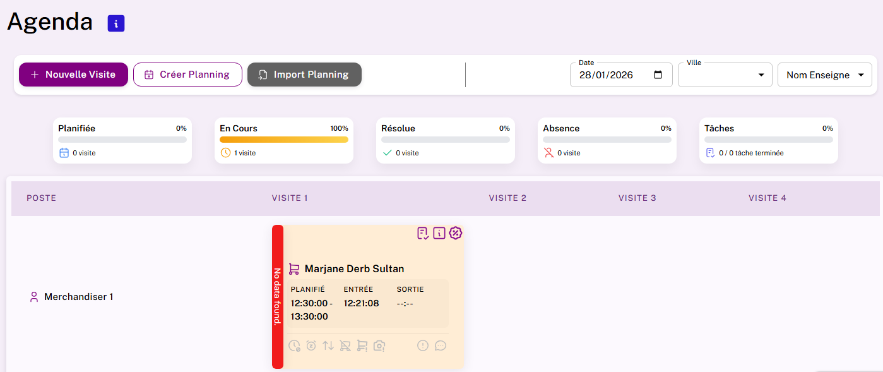
Task: Click the up-down arrows icon on visit card
Action: point(328,345)
